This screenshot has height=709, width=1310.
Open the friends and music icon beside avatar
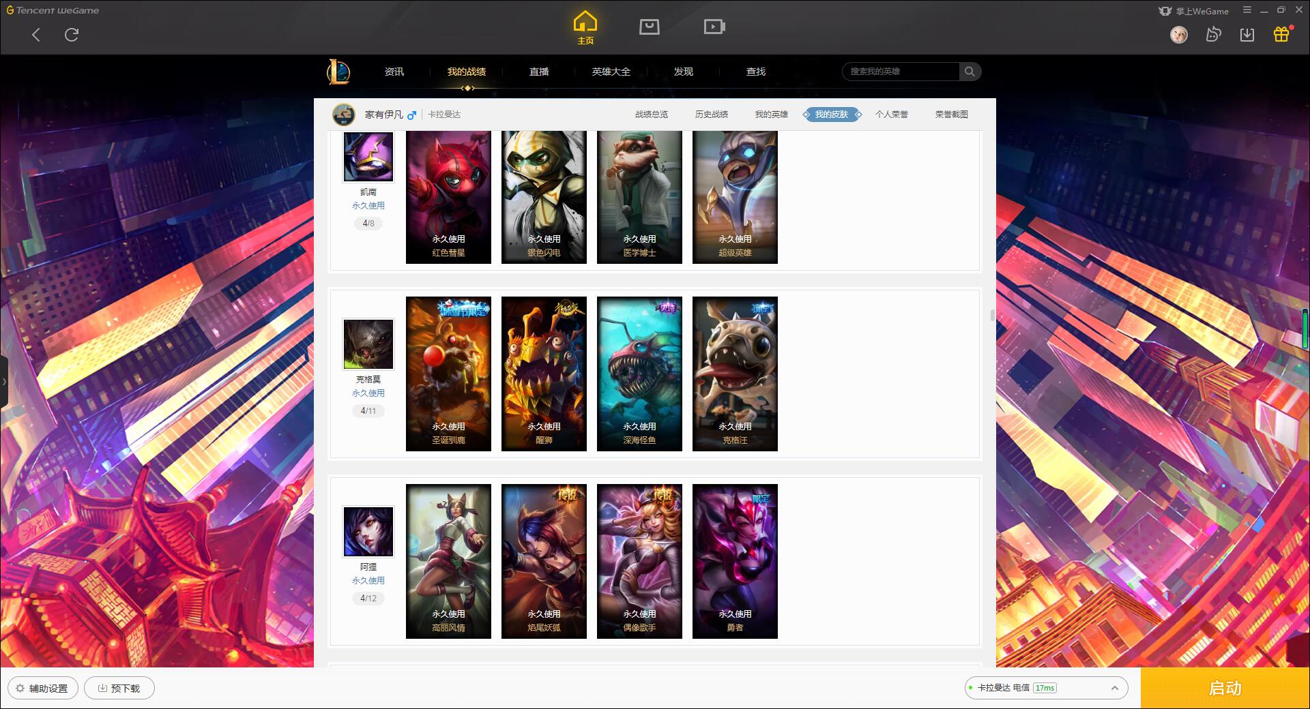1213,34
